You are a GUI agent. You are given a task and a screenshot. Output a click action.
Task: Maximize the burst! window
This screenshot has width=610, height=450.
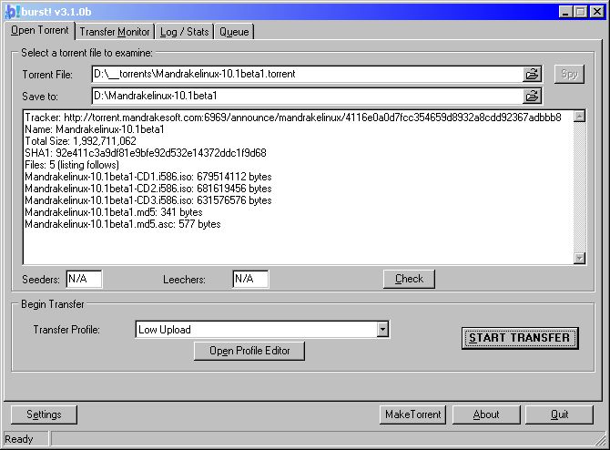(x=580, y=12)
